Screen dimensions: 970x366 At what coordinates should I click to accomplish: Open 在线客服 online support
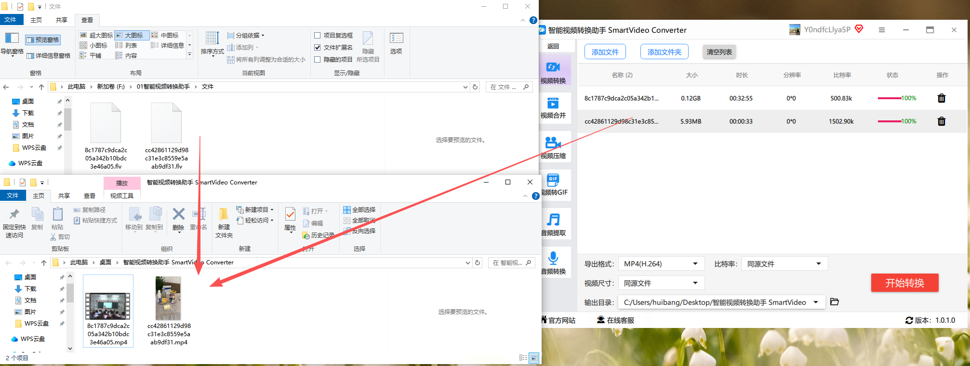(x=615, y=320)
